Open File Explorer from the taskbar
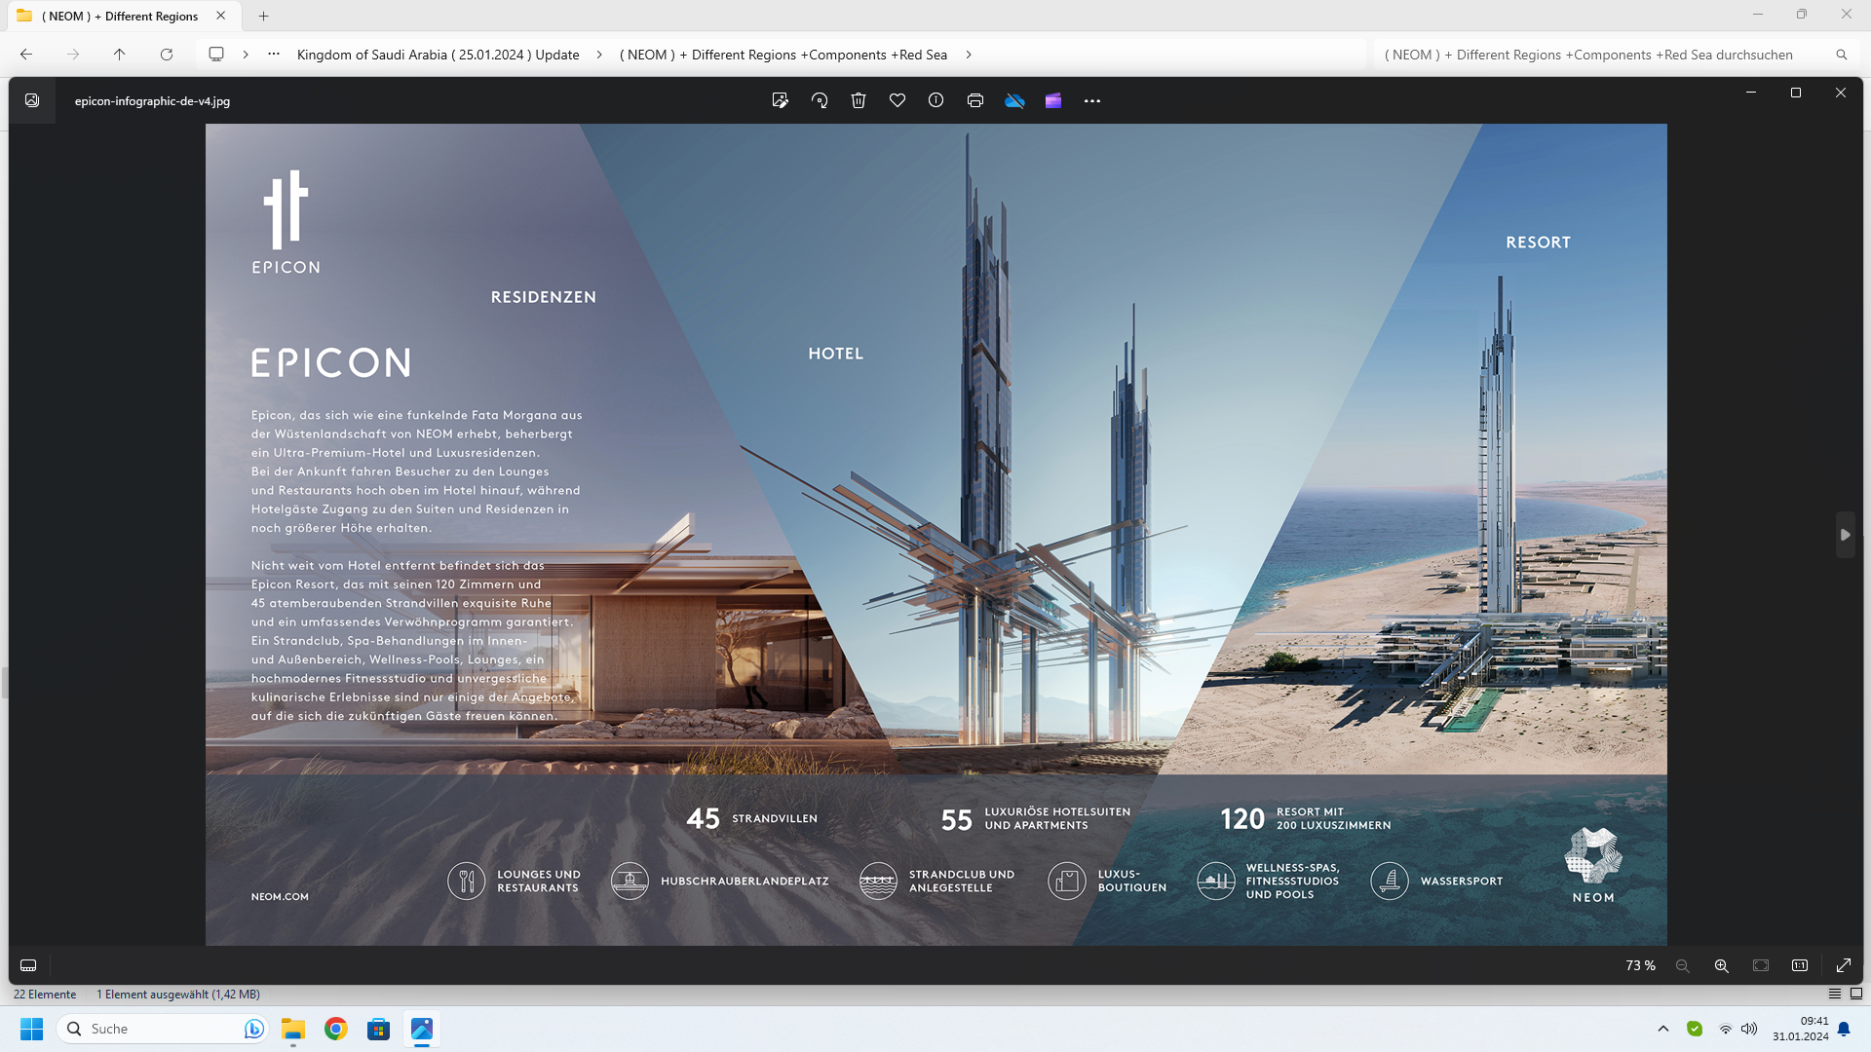 [293, 1029]
